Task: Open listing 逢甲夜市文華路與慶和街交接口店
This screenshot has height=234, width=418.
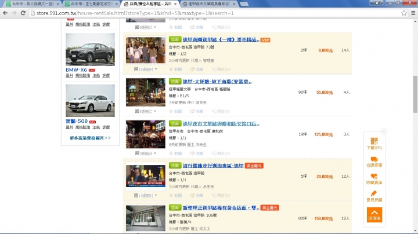Action: [221, 123]
